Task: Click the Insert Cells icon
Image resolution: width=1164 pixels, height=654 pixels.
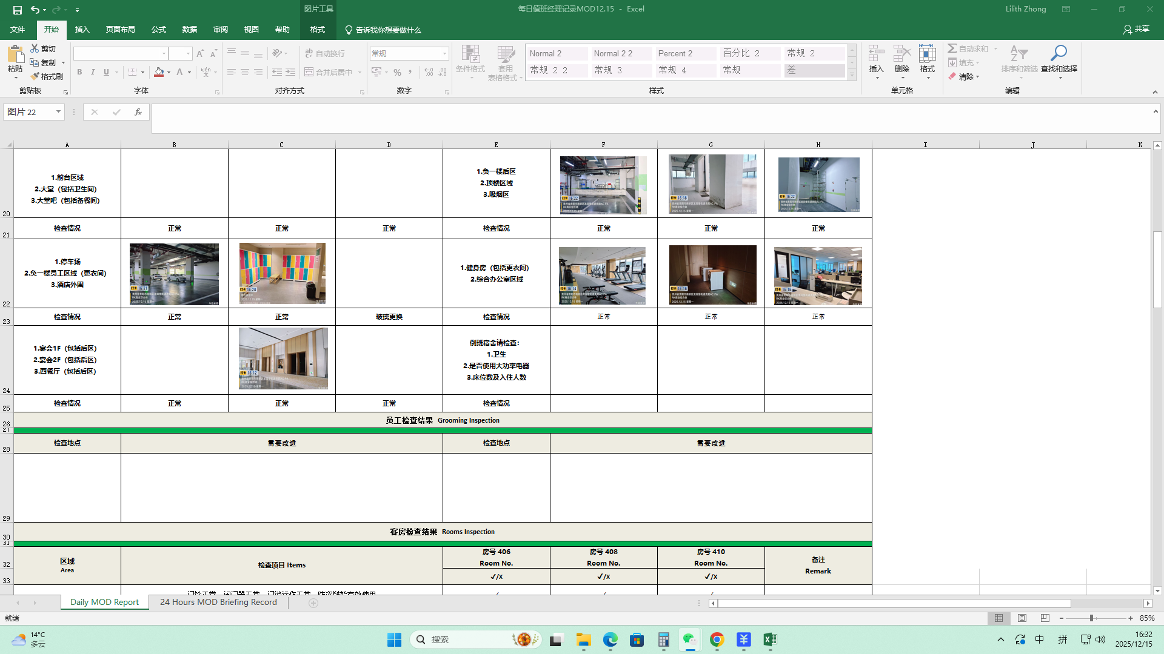Action: click(876, 54)
